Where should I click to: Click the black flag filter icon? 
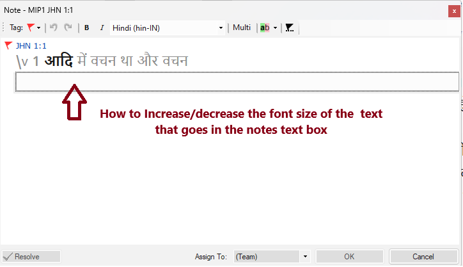(289, 28)
